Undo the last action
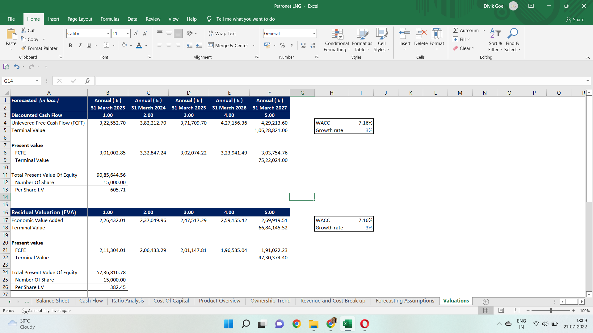This screenshot has height=333, width=593. pyautogui.click(x=17, y=66)
